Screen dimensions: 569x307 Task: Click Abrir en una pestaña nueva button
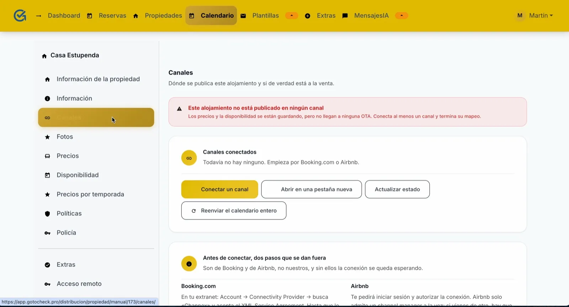click(312, 189)
